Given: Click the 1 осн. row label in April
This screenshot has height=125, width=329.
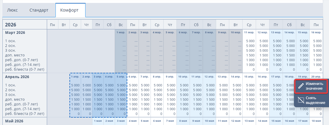Looking at the screenshot, I should point(10,85).
